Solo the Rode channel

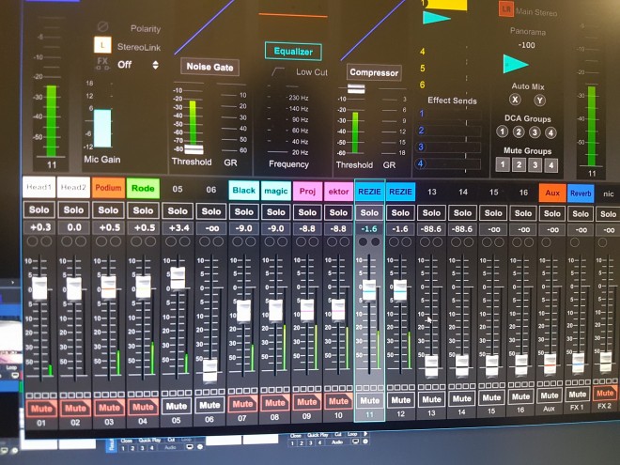tap(143, 210)
